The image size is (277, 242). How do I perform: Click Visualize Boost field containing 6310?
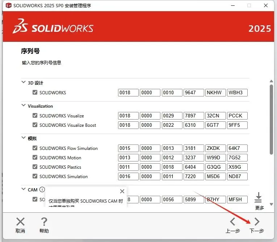click(x=194, y=125)
